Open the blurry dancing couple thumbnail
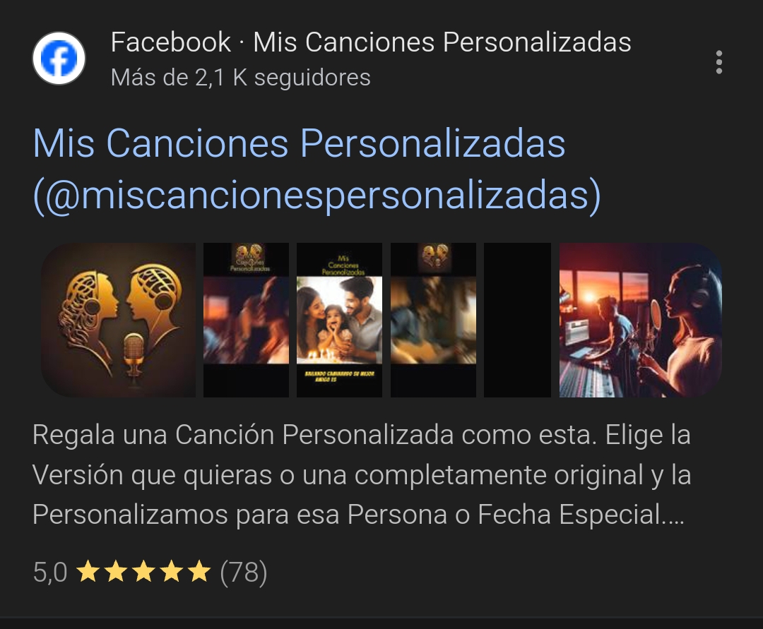The image size is (763, 629). [246, 320]
